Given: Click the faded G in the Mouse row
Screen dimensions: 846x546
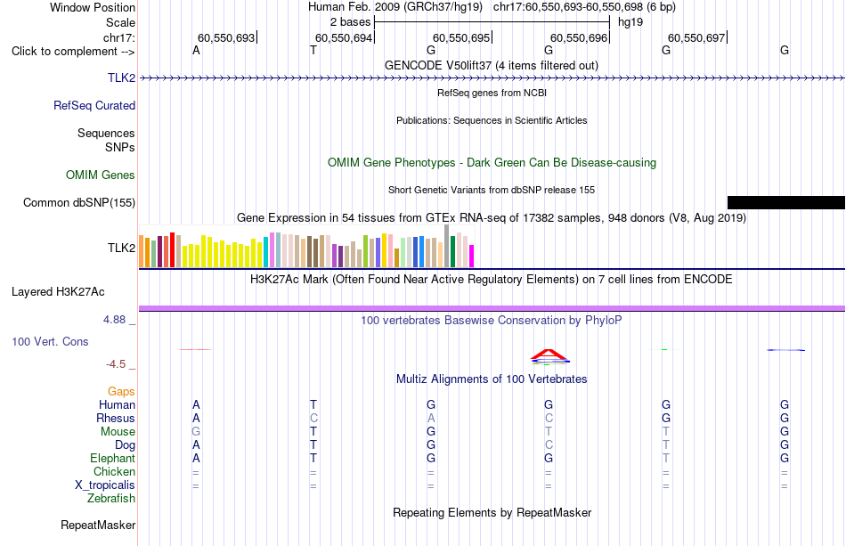Looking at the screenshot, I should [x=196, y=432].
